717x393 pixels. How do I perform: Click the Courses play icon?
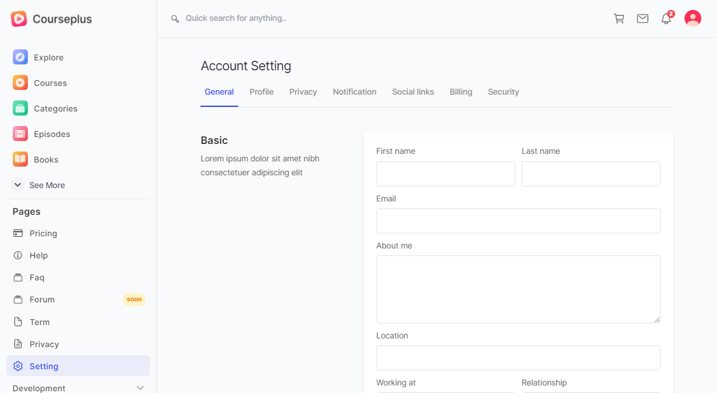coord(20,82)
